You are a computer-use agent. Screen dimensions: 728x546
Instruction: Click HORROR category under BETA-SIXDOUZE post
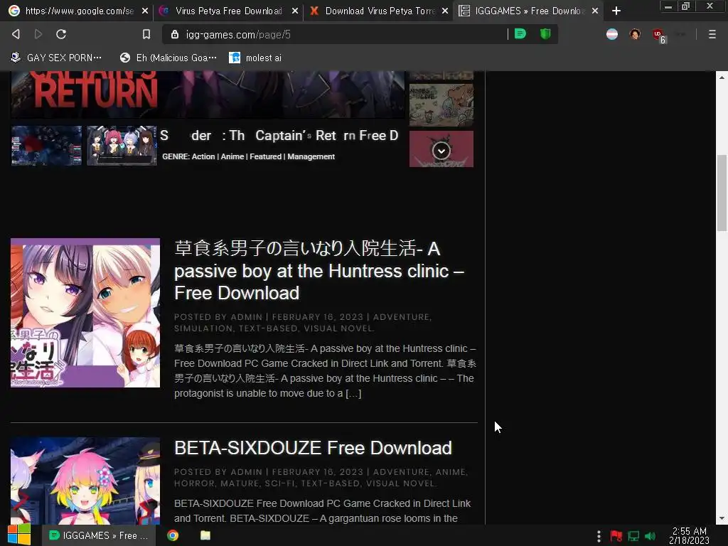(194, 483)
